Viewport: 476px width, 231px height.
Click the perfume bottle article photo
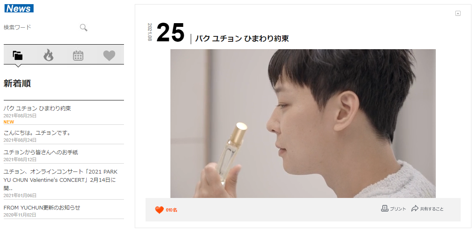(303, 124)
